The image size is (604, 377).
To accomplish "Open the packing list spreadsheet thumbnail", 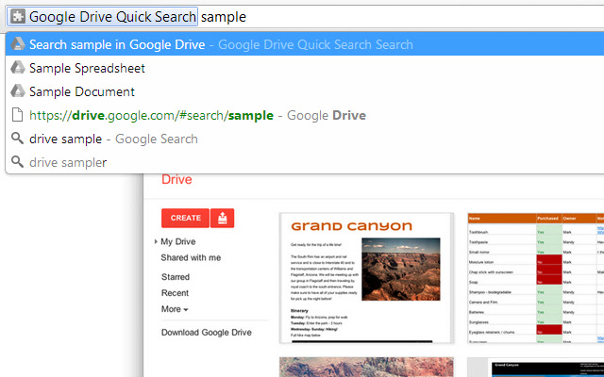I will pos(535,277).
